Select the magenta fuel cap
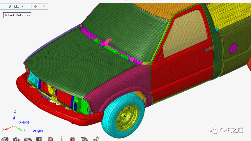251x141 pixels. pyautogui.click(x=233, y=48)
